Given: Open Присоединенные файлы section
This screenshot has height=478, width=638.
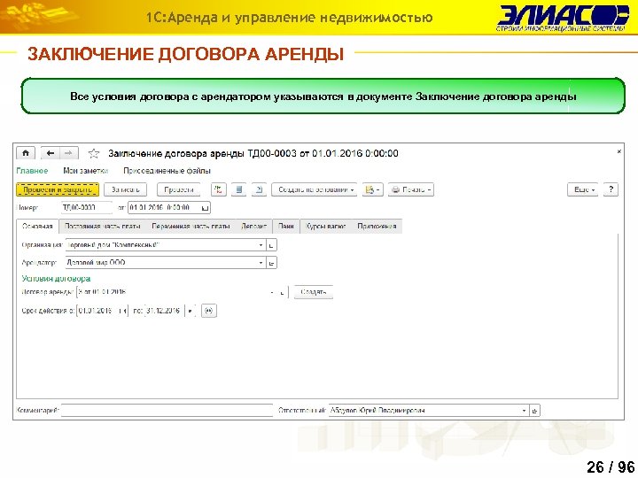Looking at the screenshot, I should coord(167,171).
